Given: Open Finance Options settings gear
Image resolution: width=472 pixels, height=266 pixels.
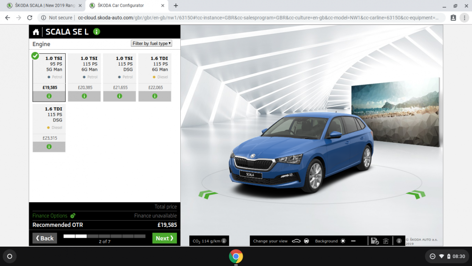Looking at the screenshot, I should [x=73, y=216].
